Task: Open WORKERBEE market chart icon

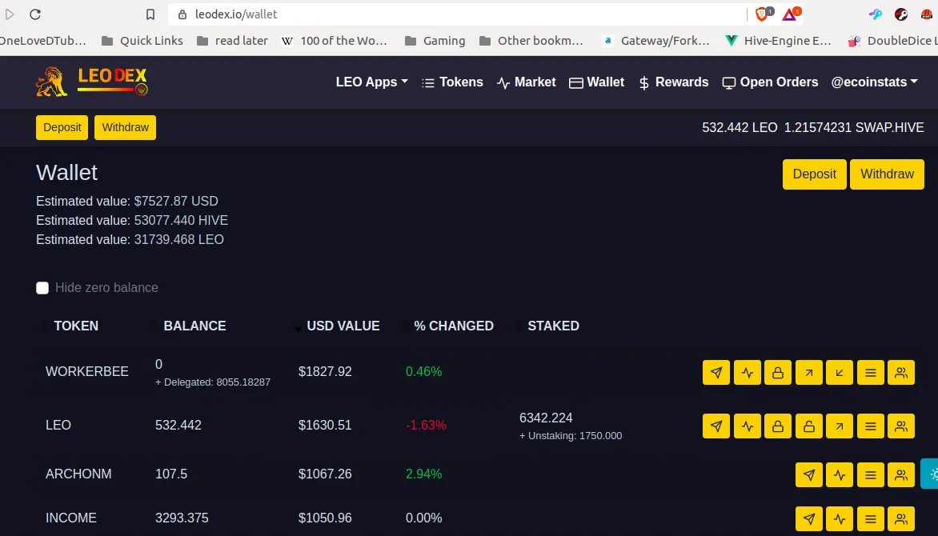Action: [x=748, y=373]
